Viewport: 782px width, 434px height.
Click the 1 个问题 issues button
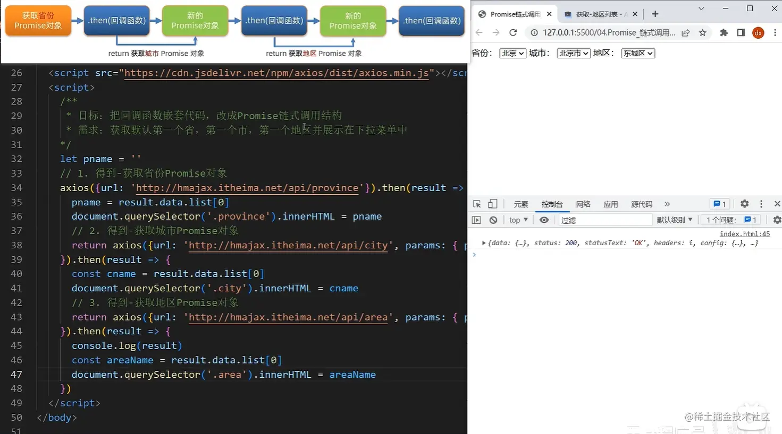click(731, 220)
